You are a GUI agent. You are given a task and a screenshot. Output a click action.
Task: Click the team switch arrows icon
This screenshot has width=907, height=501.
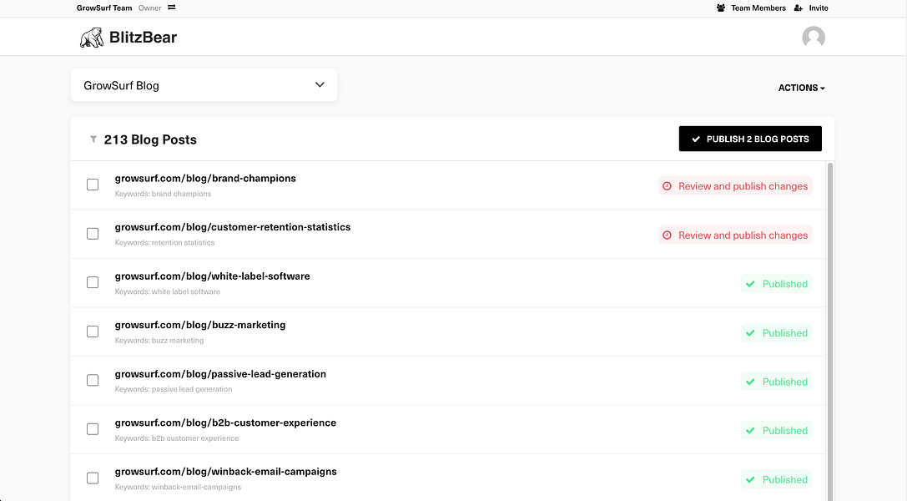pos(171,8)
